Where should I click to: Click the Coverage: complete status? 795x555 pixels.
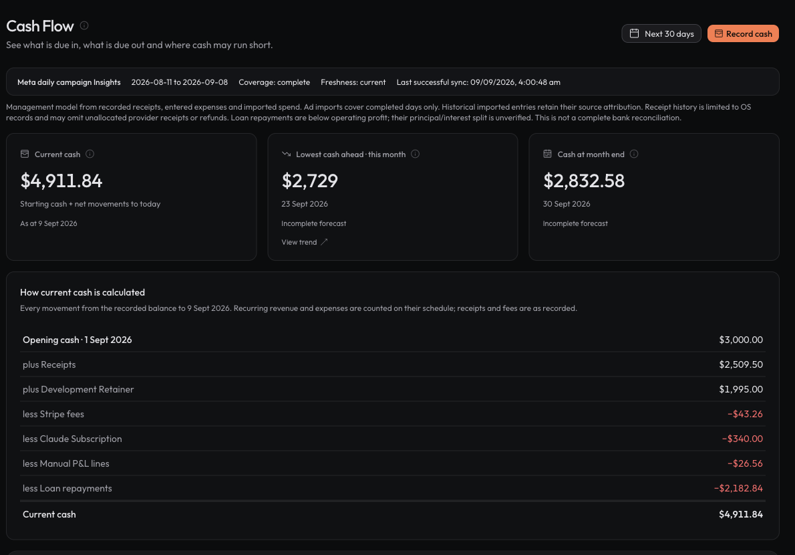(275, 82)
